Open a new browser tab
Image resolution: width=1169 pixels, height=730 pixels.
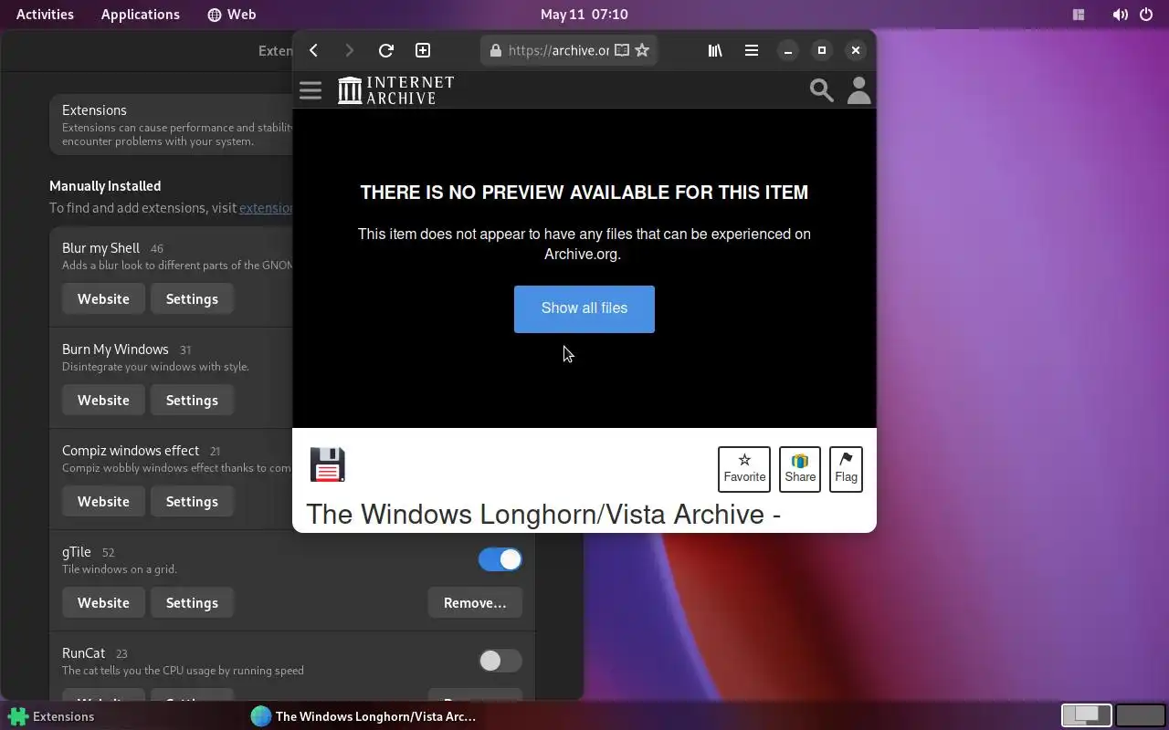422,50
